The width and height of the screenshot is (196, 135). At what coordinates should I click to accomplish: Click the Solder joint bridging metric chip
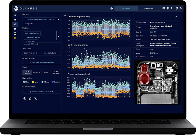point(33,37)
